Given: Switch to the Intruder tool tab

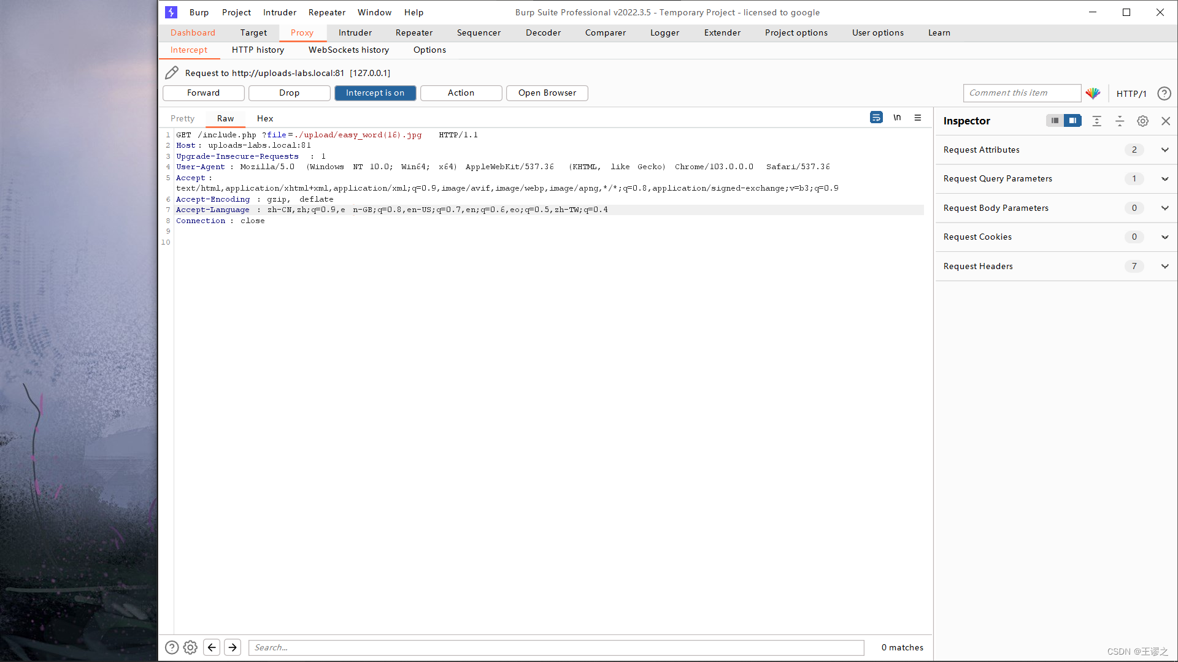Looking at the screenshot, I should pos(355,33).
